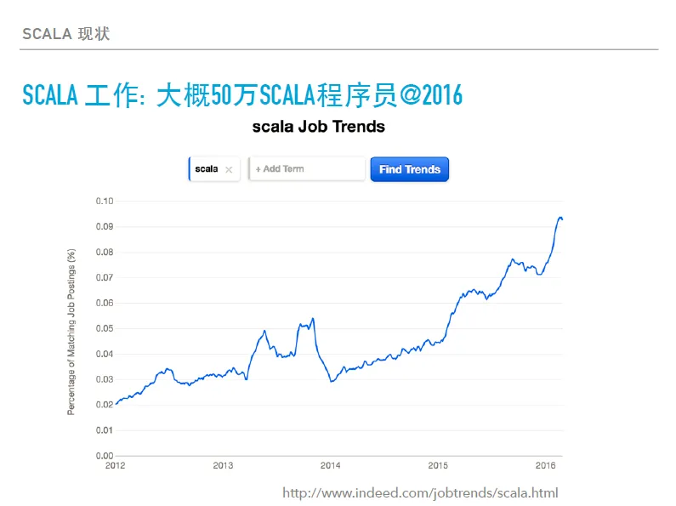Click the Find Trends button
676x506 pixels.
pos(410,169)
